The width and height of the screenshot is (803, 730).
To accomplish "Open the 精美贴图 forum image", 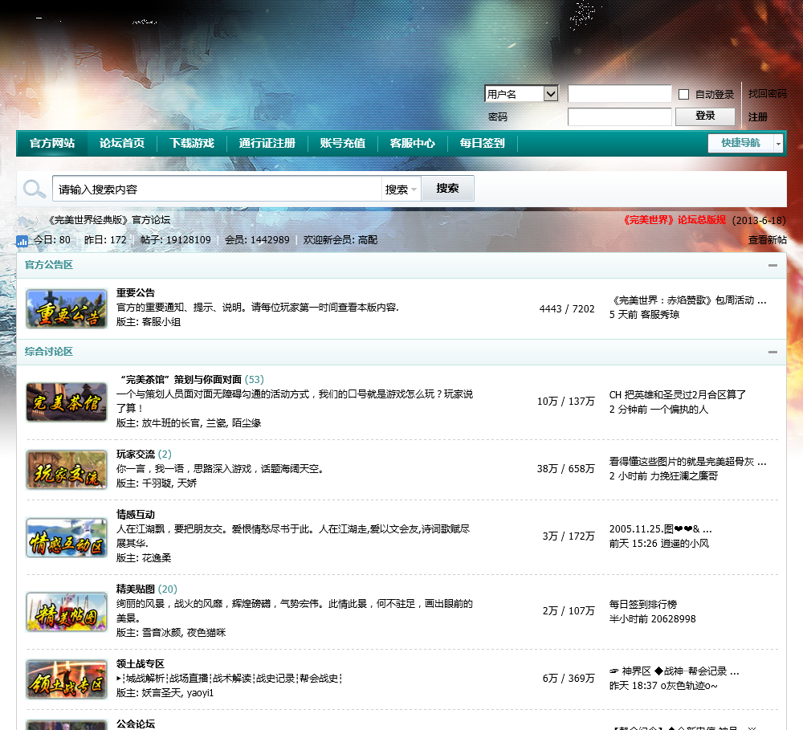I will [x=67, y=612].
